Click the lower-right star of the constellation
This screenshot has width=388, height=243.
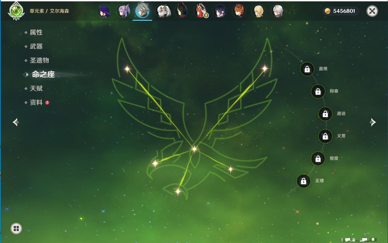pos(231,169)
